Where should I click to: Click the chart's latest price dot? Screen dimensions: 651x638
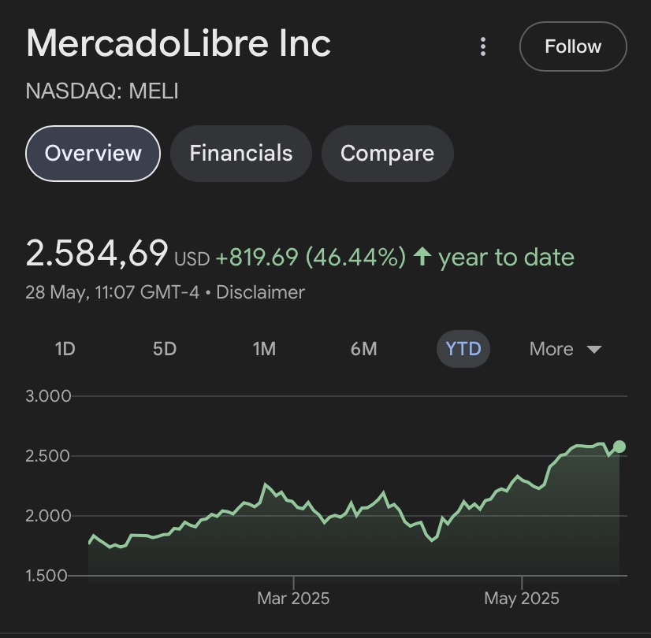[x=619, y=447]
